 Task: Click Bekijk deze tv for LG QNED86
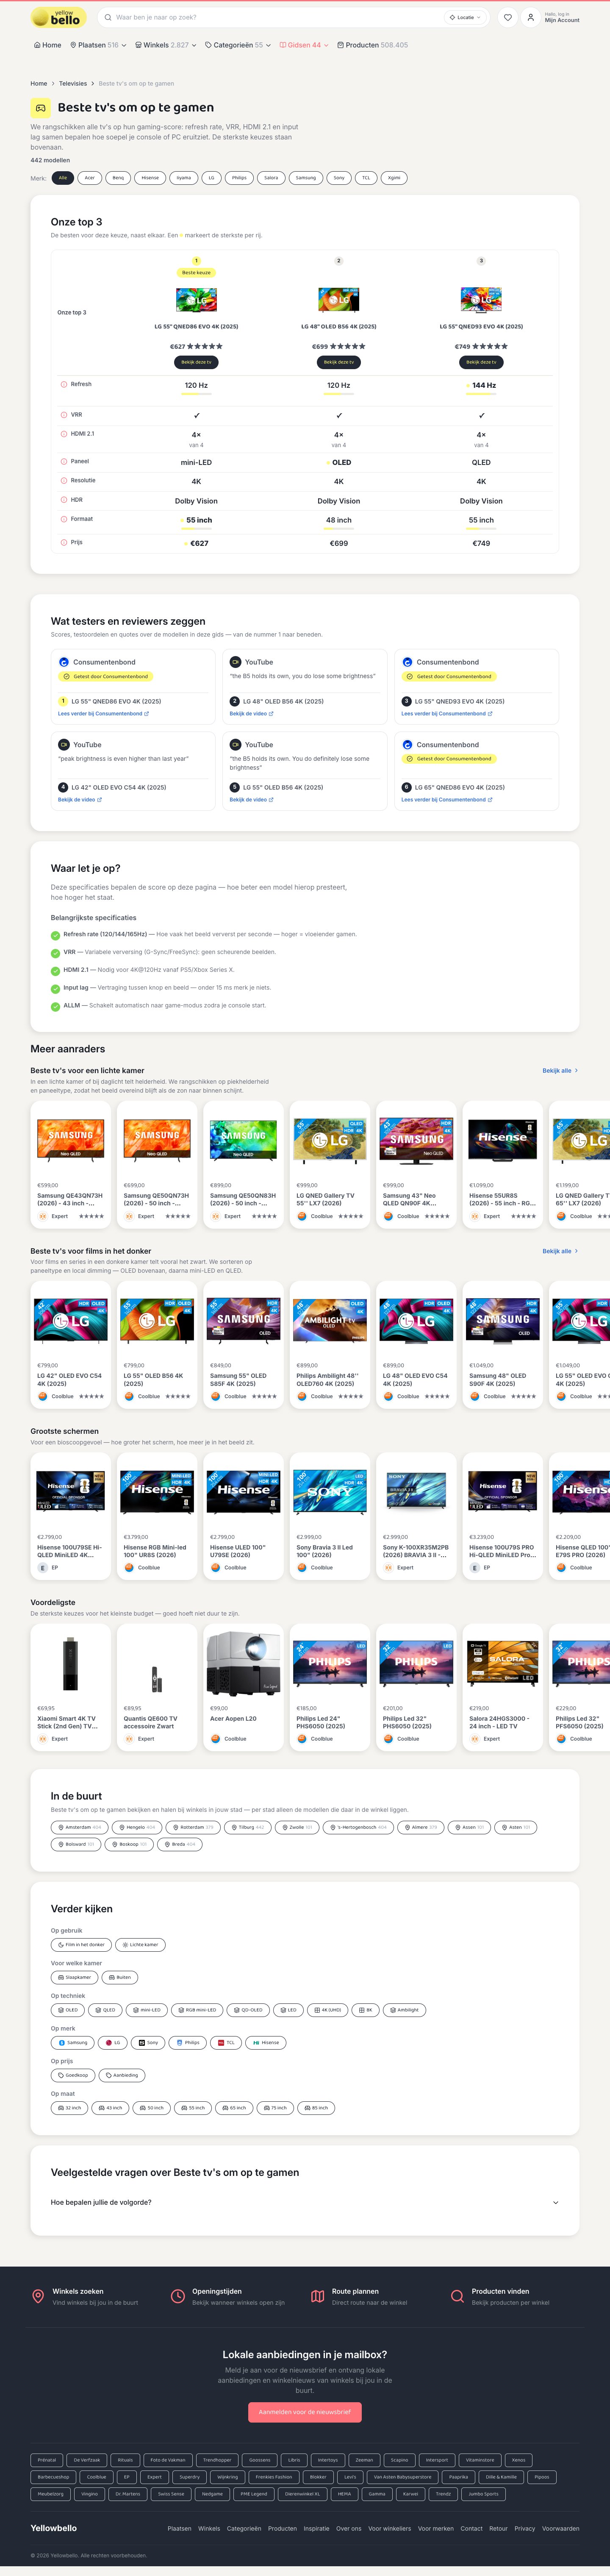point(196,362)
